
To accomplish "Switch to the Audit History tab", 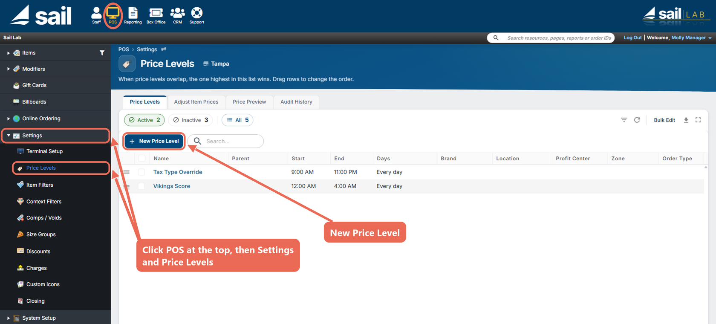I will (x=296, y=102).
